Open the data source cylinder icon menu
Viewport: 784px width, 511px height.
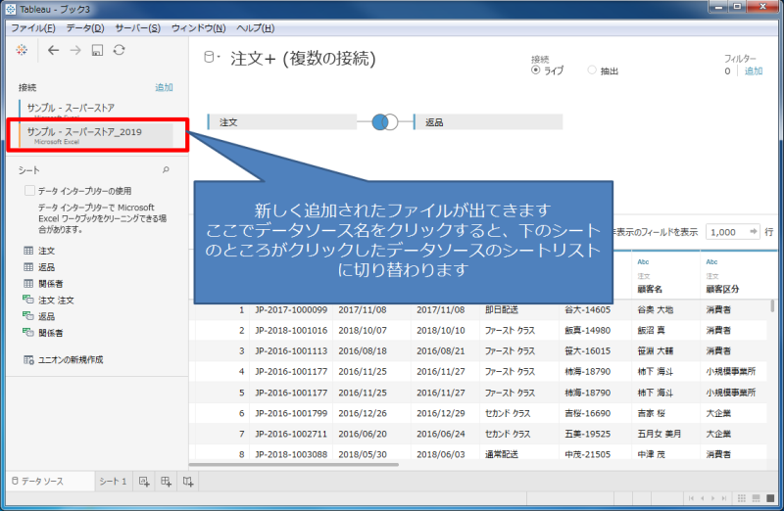click(210, 58)
